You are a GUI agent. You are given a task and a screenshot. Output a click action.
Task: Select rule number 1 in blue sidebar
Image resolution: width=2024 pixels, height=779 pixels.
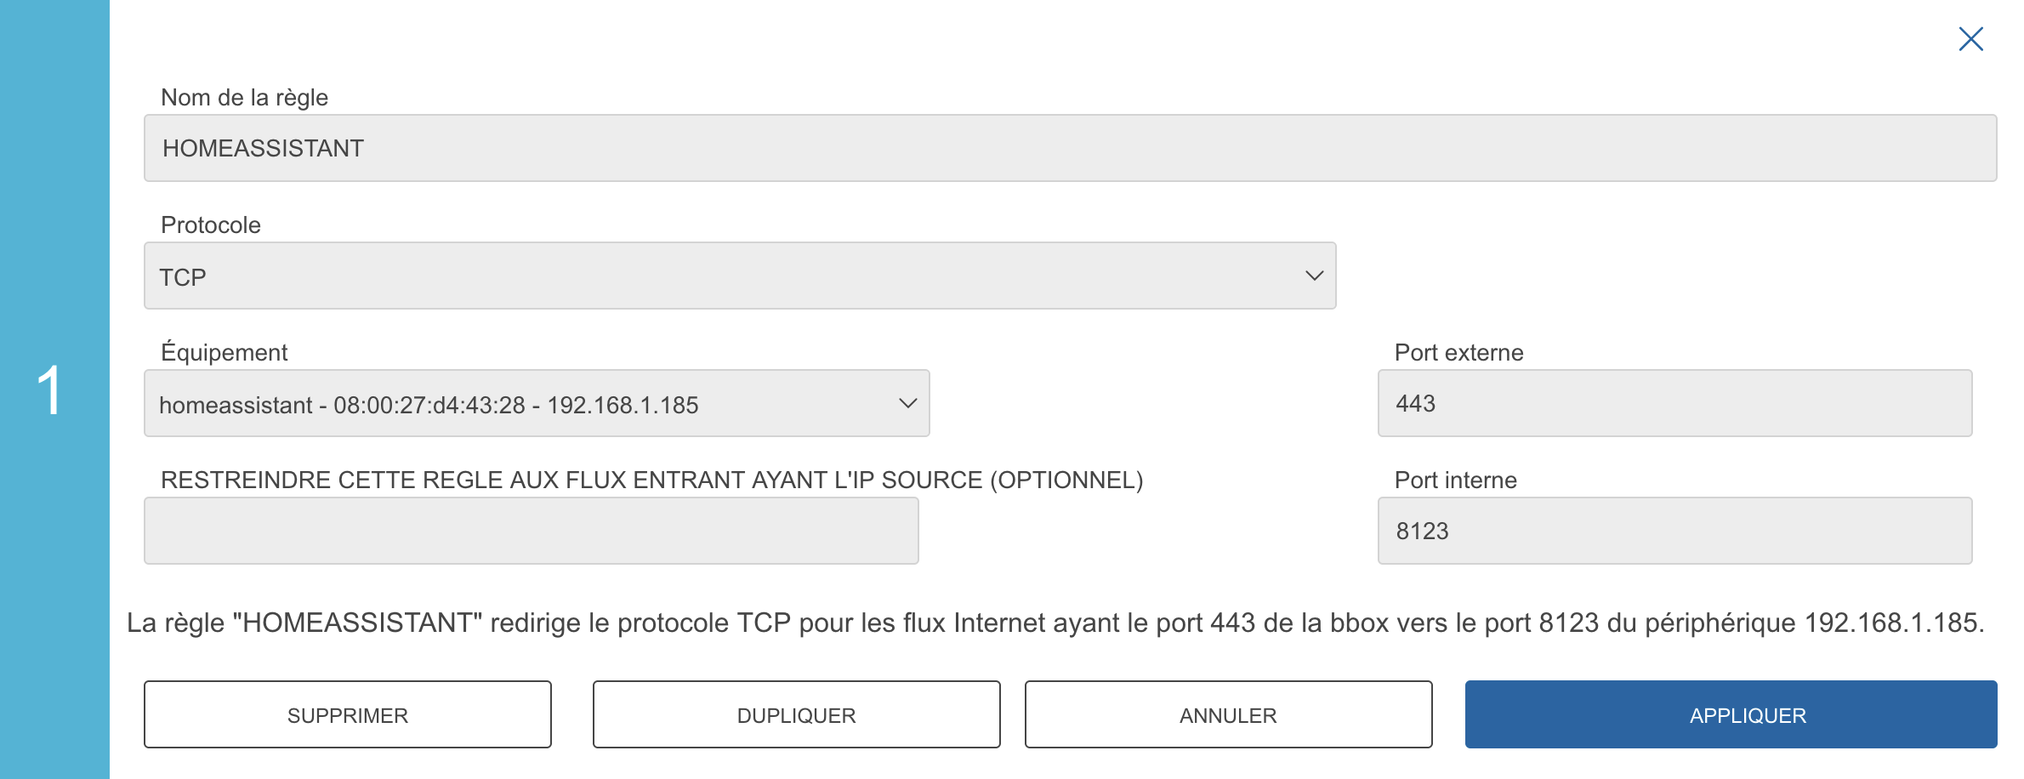(51, 390)
